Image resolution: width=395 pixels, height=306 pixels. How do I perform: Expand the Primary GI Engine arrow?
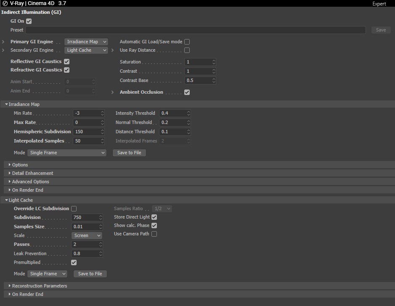pyautogui.click(x=3, y=42)
